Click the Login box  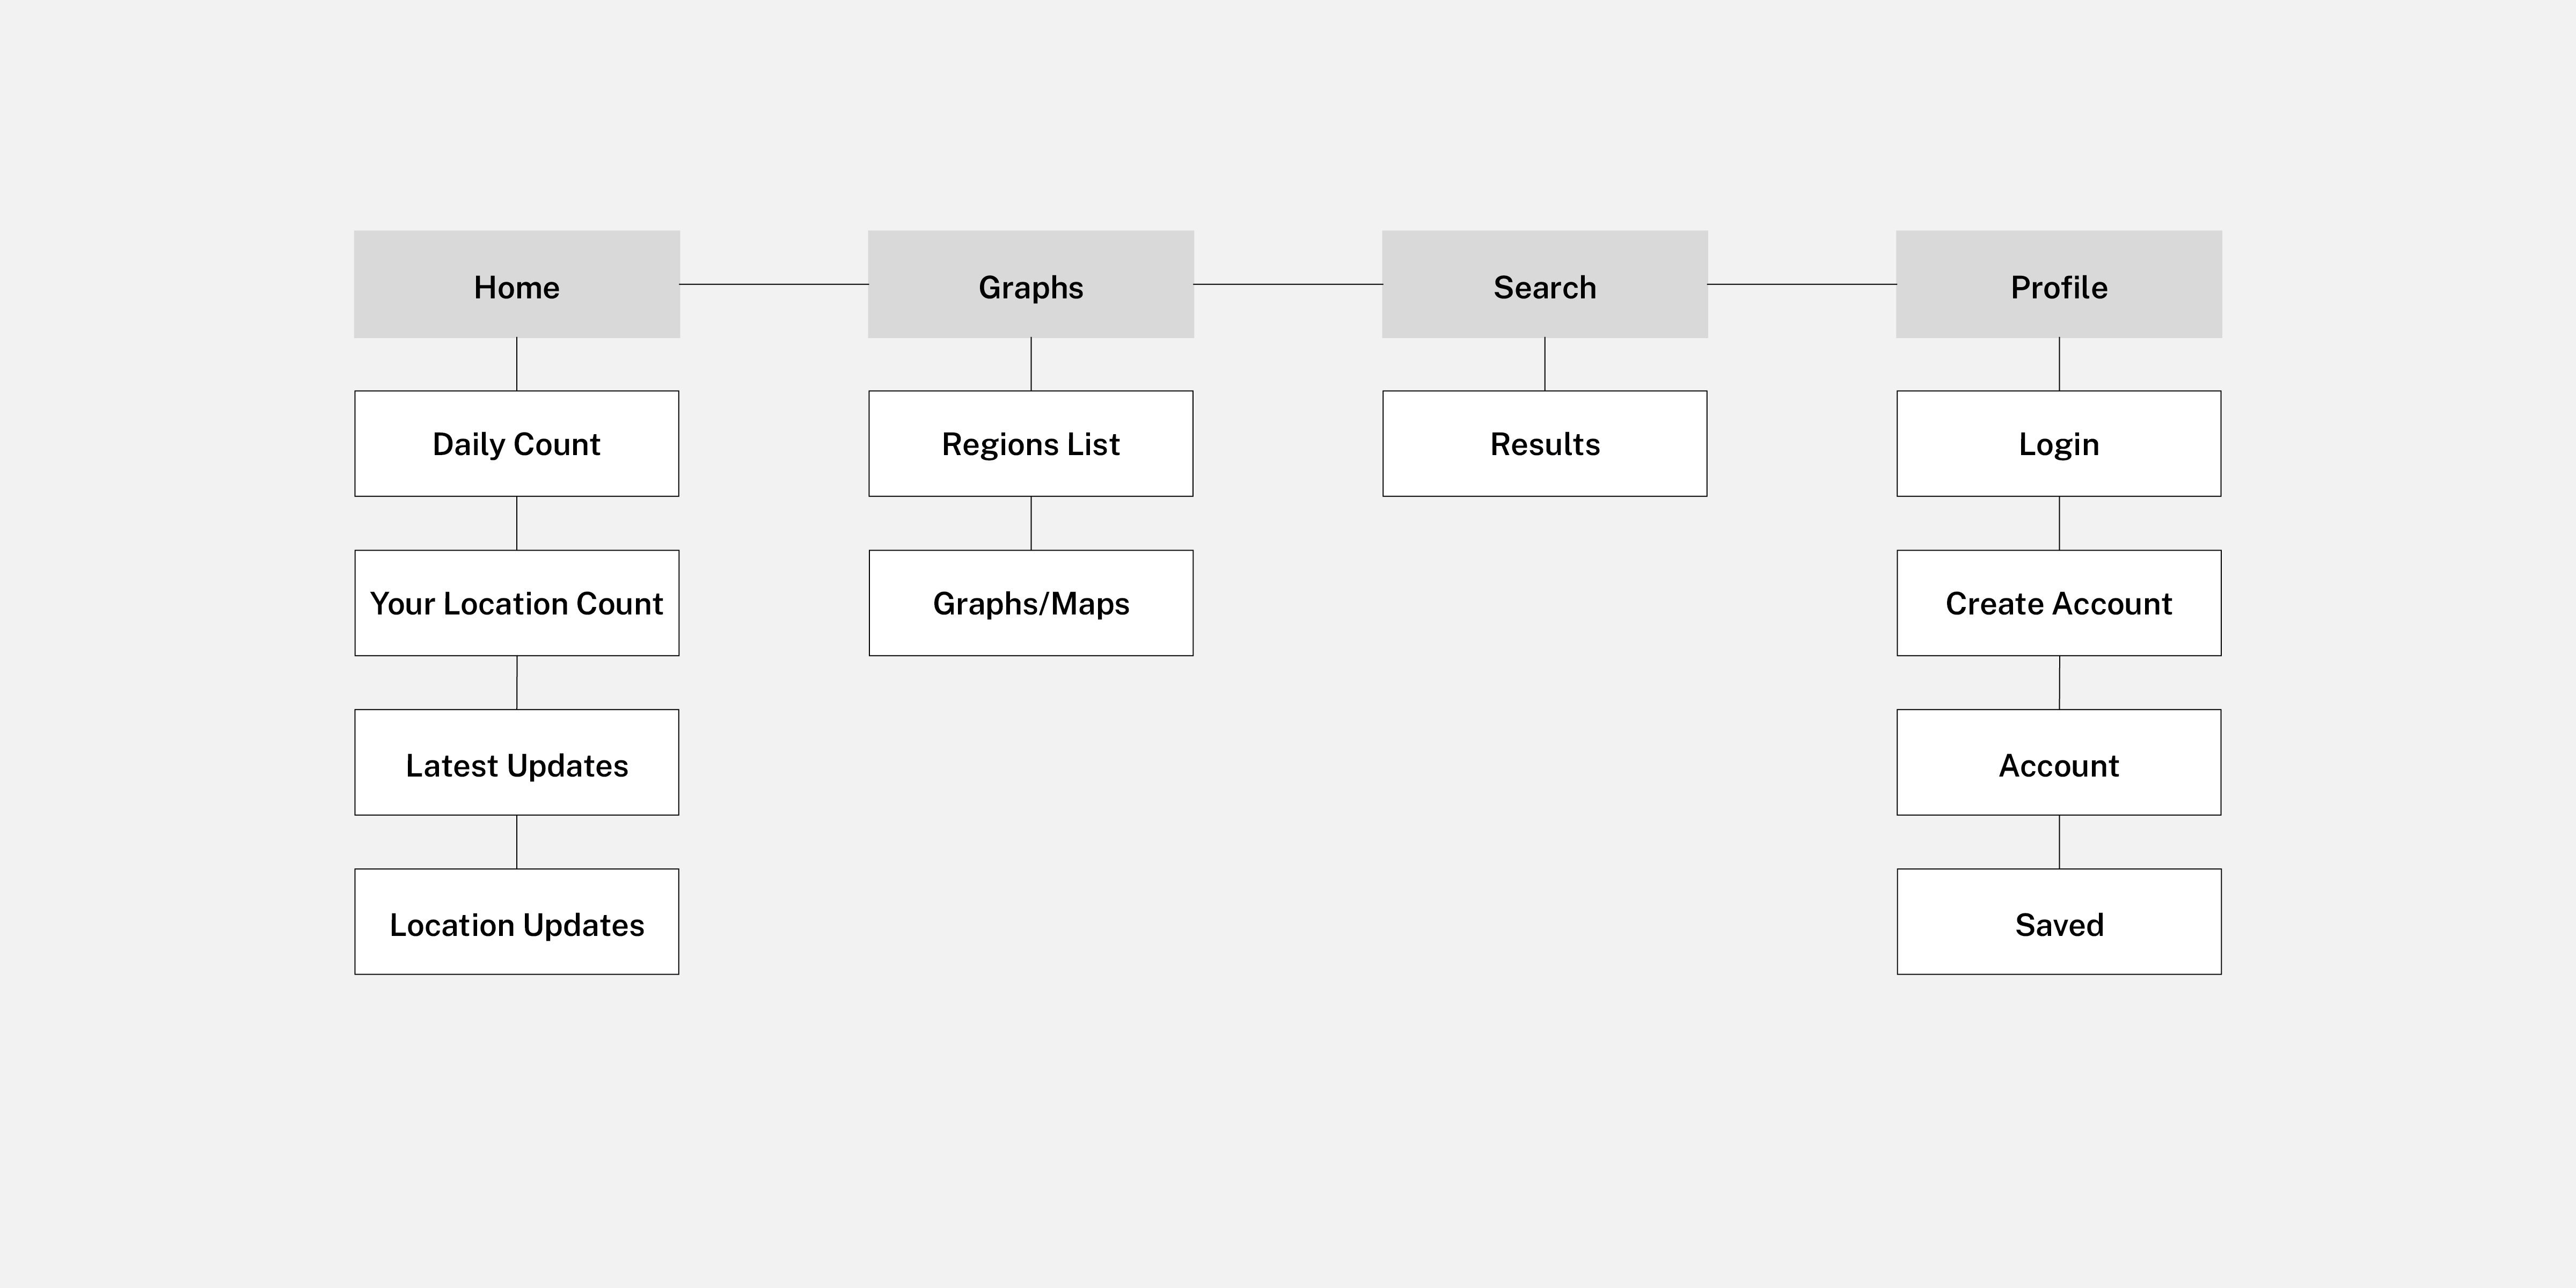point(2059,443)
